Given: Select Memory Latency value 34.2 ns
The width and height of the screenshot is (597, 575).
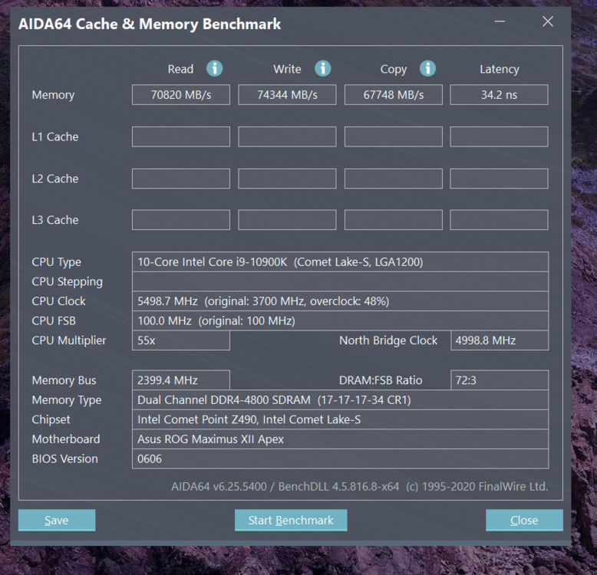Looking at the screenshot, I should [x=499, y=95].
